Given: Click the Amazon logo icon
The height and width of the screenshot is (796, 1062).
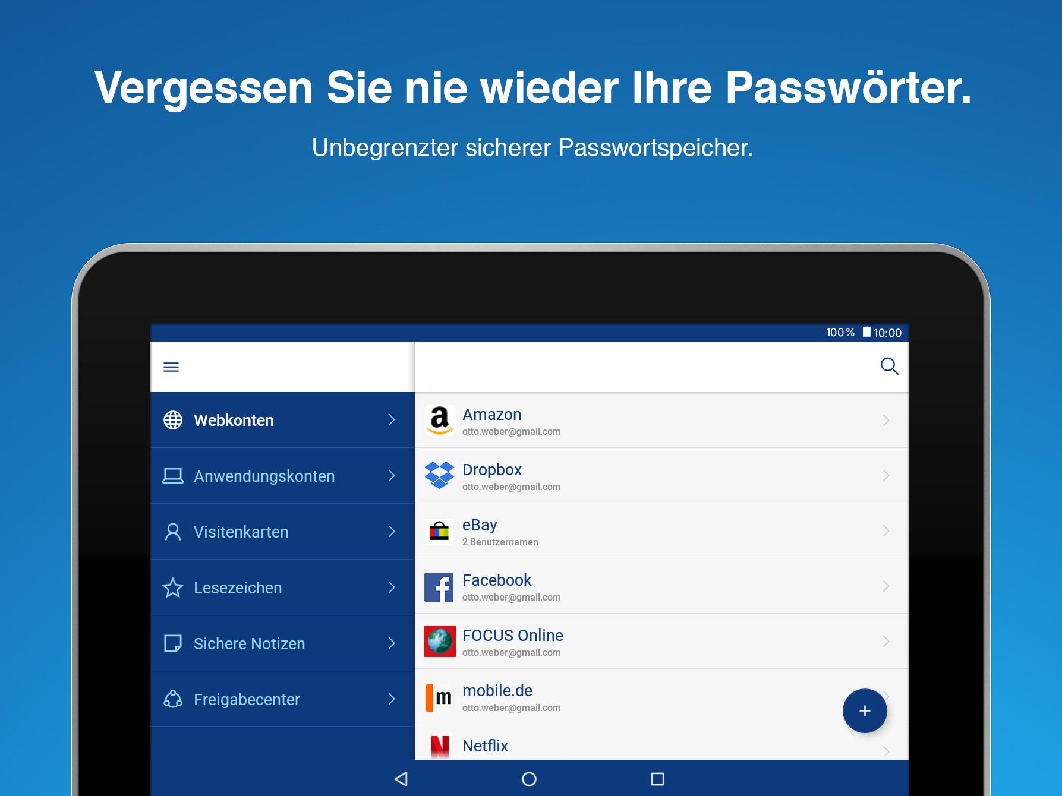Looking at the screenshot, I should tap(440, 420).
